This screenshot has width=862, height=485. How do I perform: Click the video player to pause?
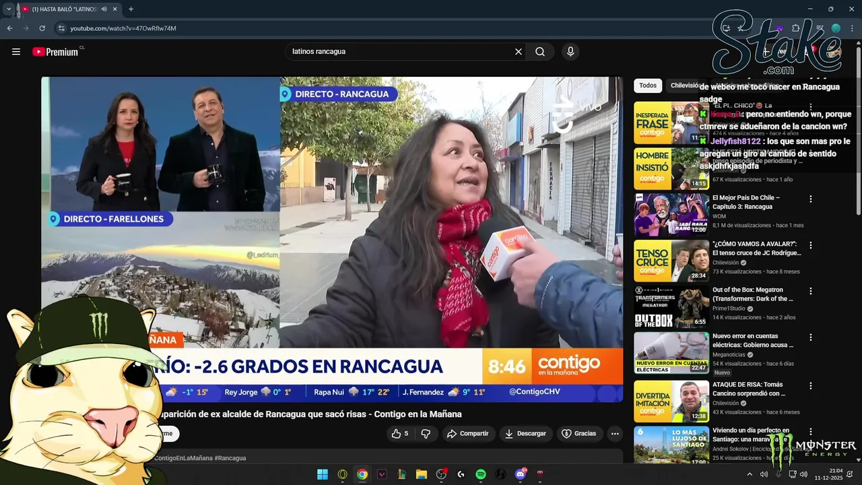click(x=332, y=239)
